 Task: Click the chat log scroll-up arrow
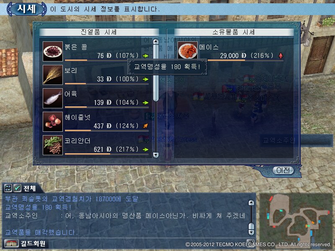251,202
